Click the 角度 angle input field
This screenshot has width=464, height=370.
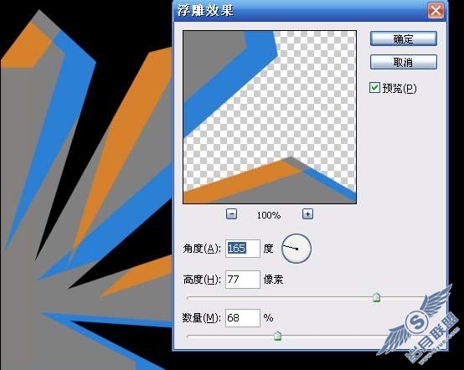click(243, 249)
